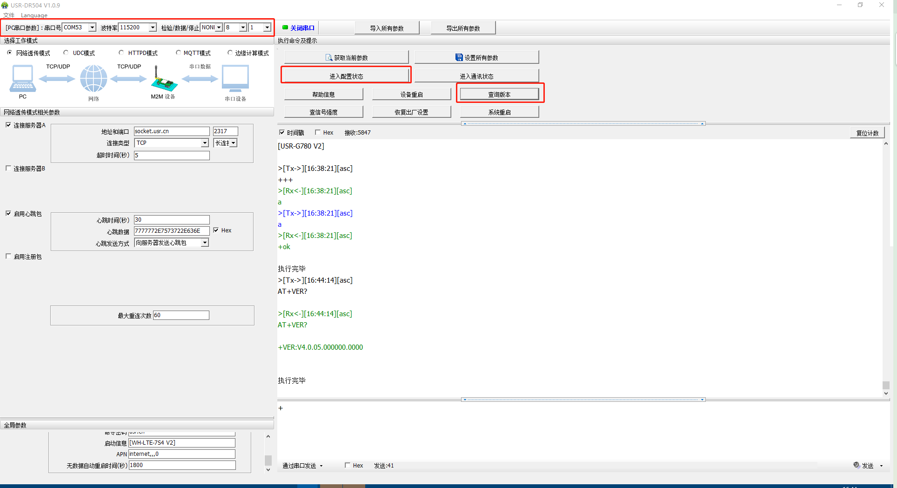Open the COM53 serial port dropdown
897x488 pixels.
(x=92, y=27)
